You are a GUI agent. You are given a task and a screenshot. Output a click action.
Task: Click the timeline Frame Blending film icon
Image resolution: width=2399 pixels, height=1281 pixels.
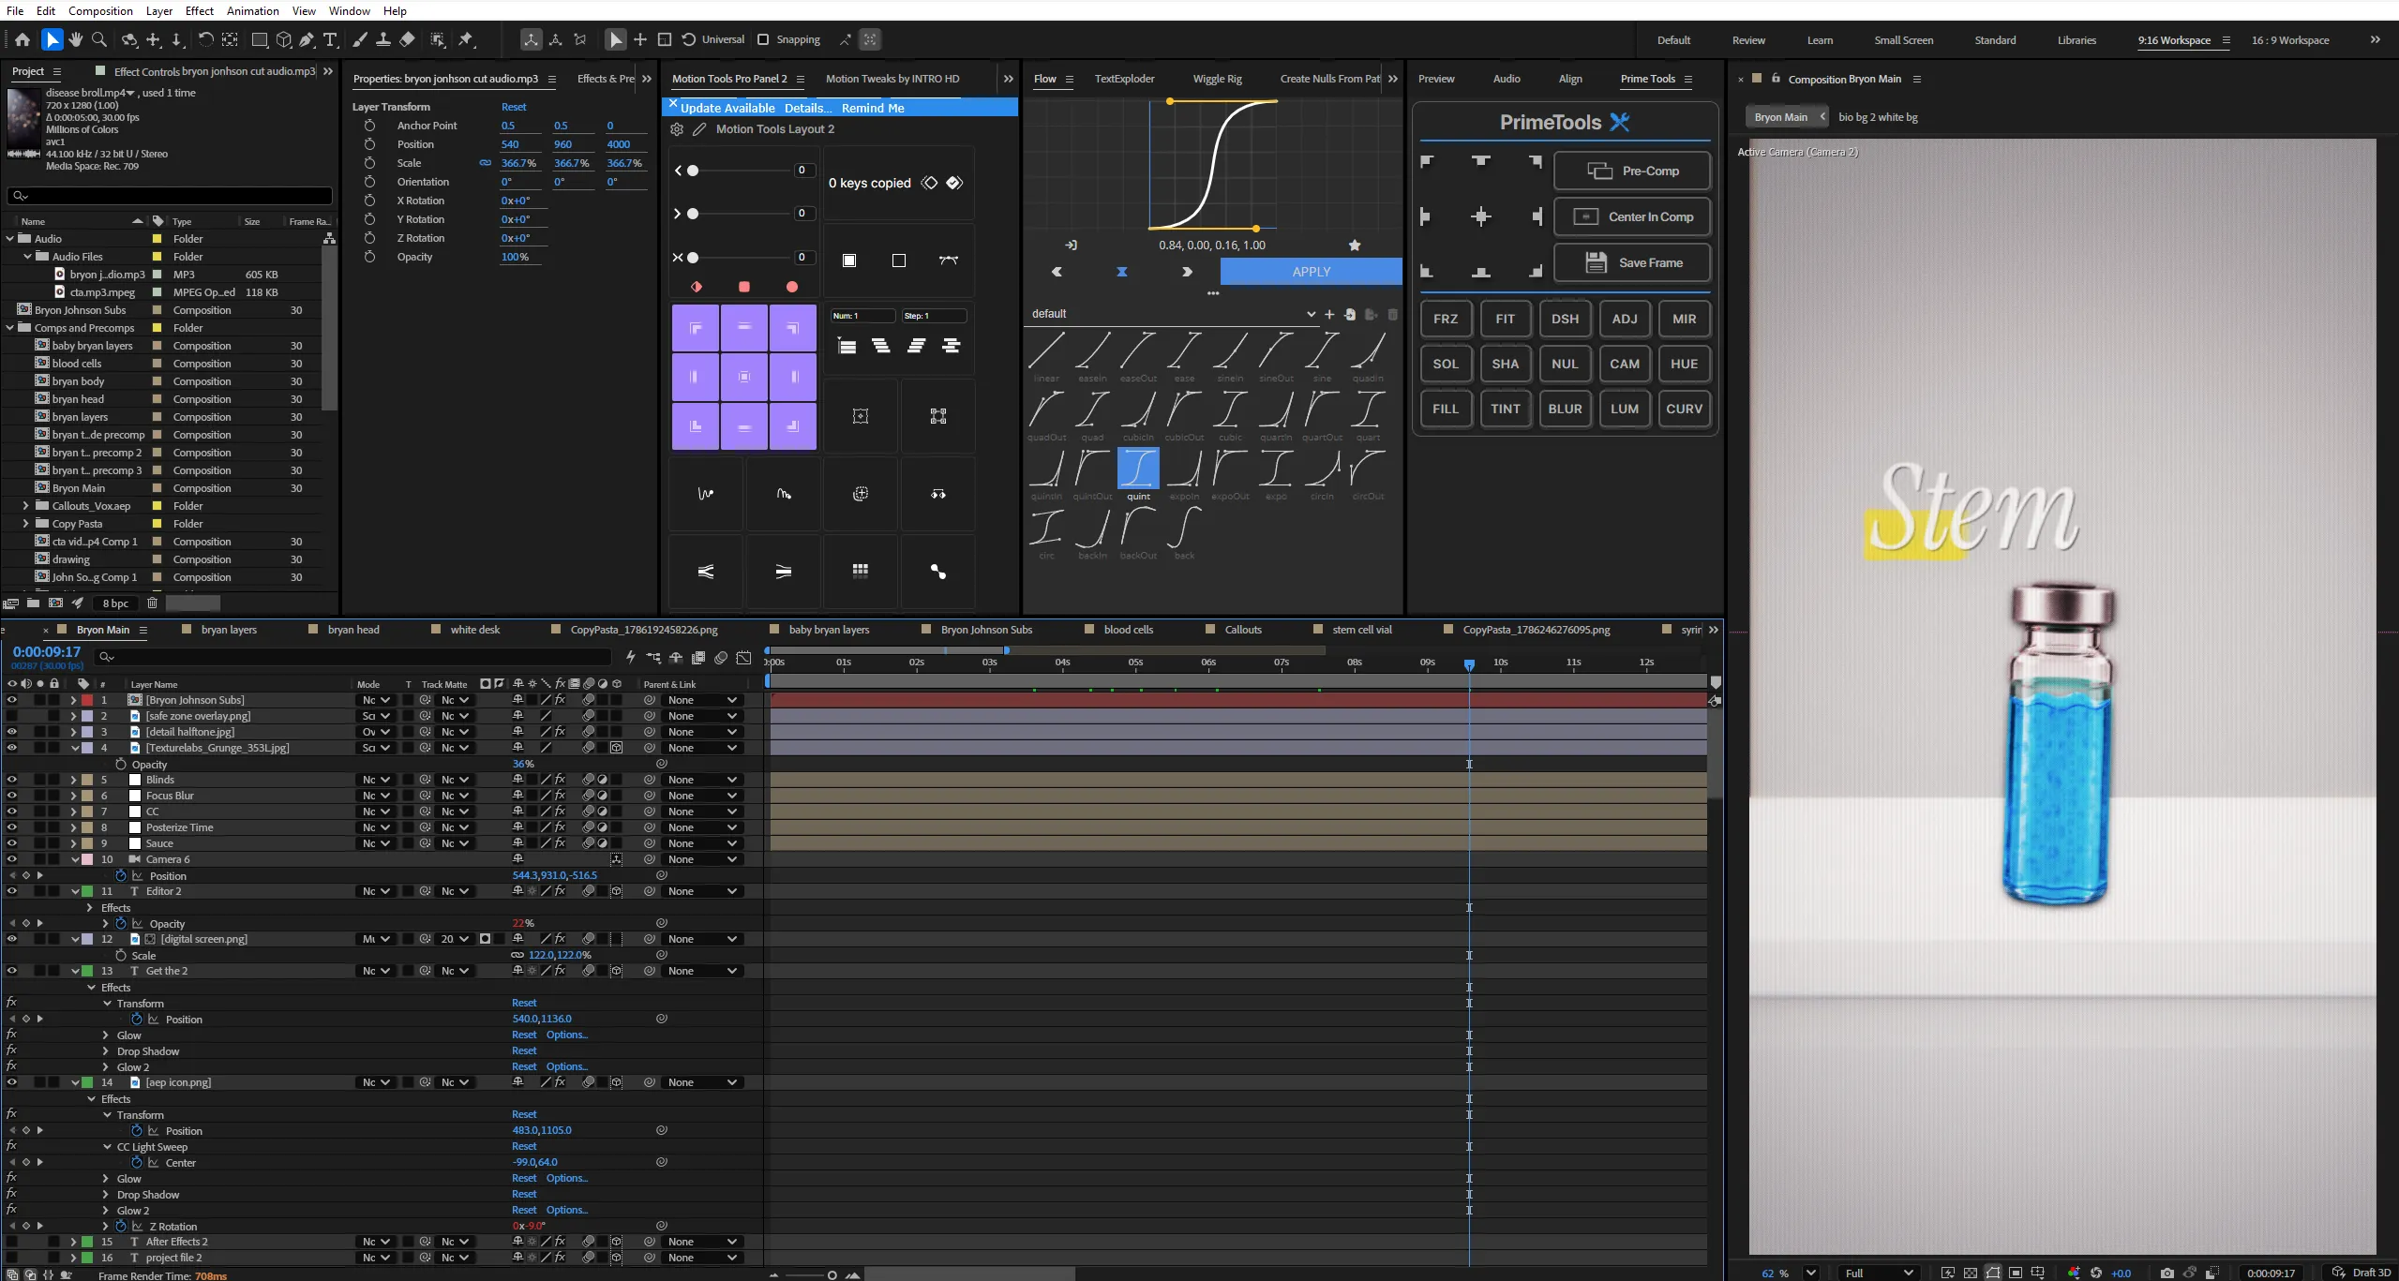point(698,658)
